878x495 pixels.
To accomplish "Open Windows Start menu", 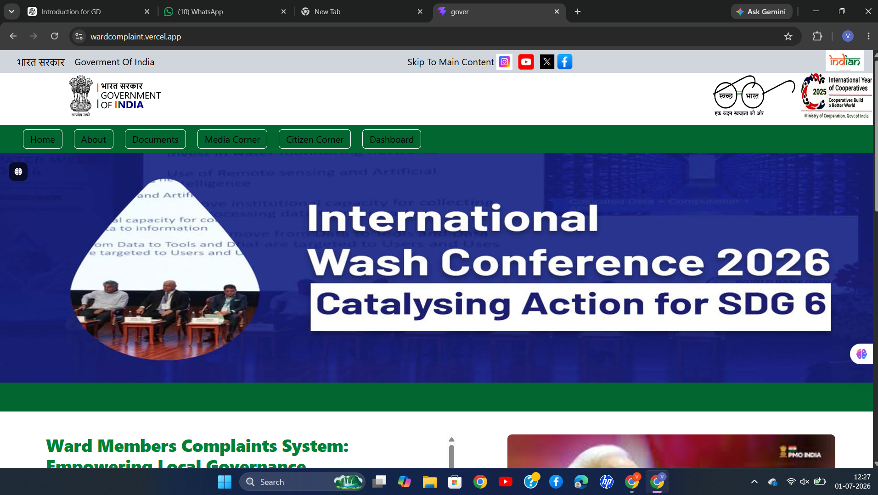I will click(225, 482).
